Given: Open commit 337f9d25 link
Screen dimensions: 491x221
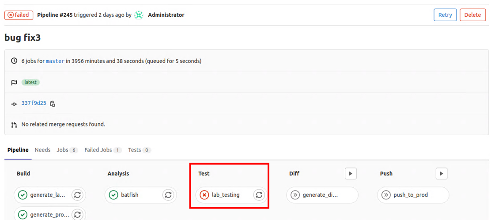Looking at the screenshot, I should [x=34, y=103].
